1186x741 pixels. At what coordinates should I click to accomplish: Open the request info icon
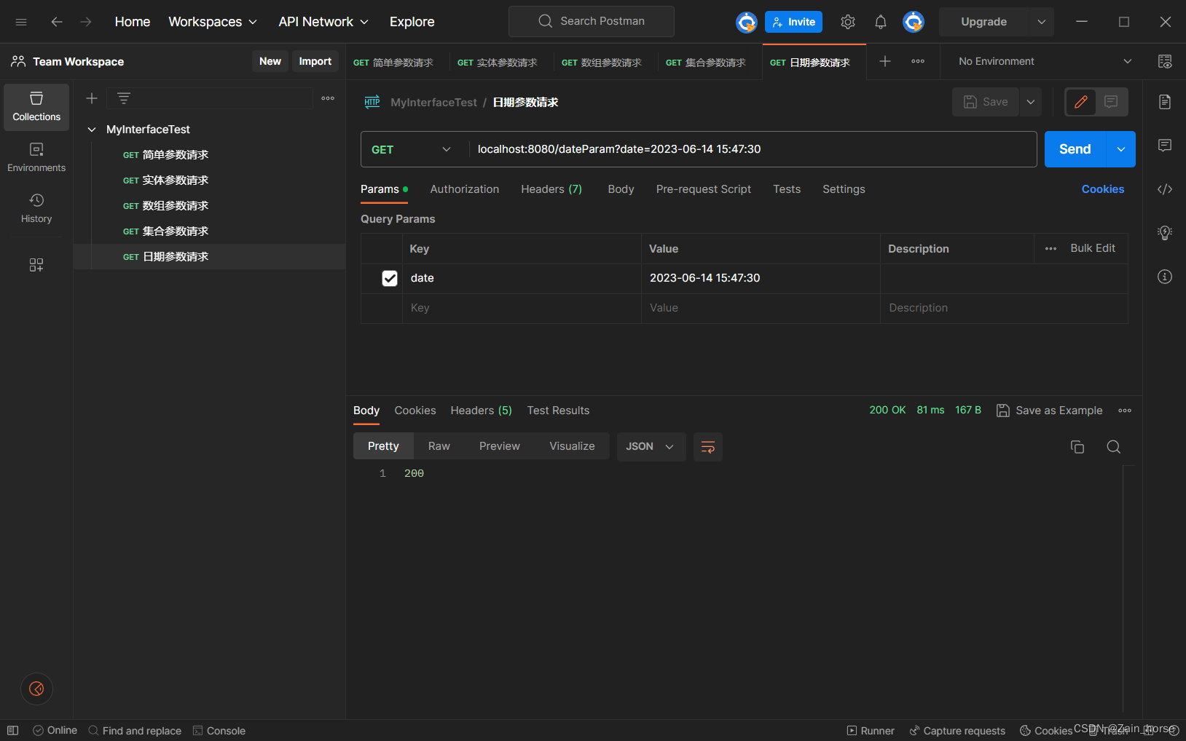coord(1165,277)
